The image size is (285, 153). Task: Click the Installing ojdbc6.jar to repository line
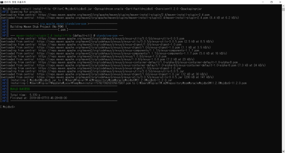(x=91, y=80)
